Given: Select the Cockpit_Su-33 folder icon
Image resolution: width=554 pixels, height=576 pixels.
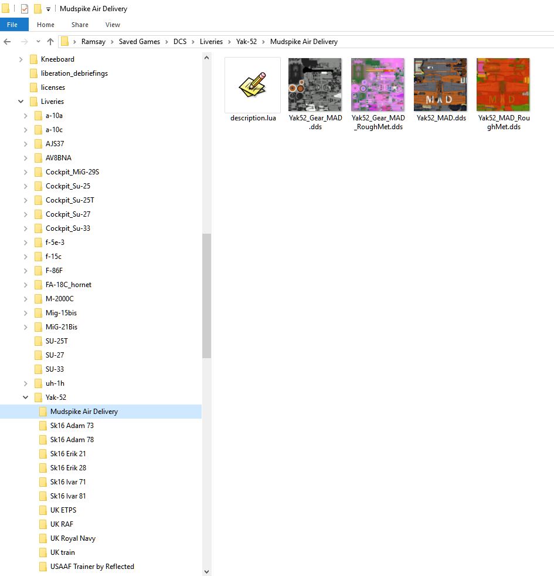Looking at the screenshot, I should tap(38, 228).
